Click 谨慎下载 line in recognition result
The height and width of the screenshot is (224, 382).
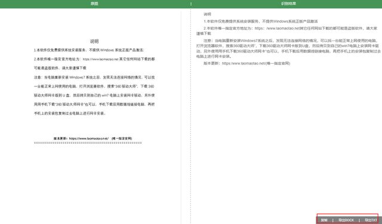pos(204,33)
